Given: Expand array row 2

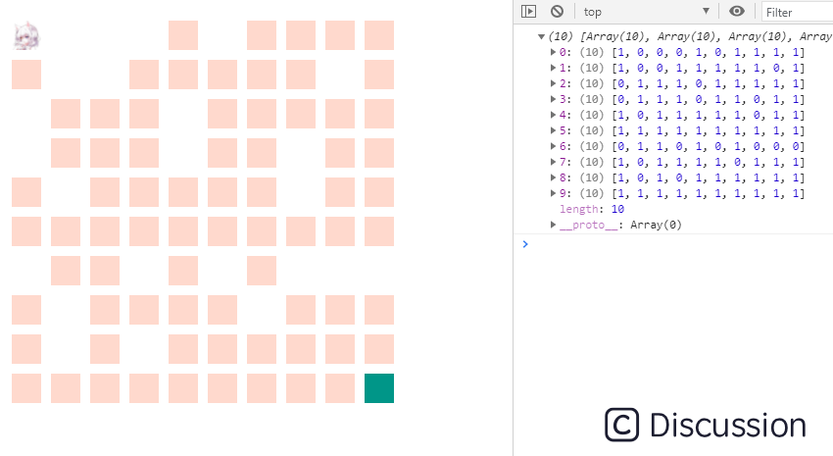Looking at the screenshot, I should click(553, 83).
